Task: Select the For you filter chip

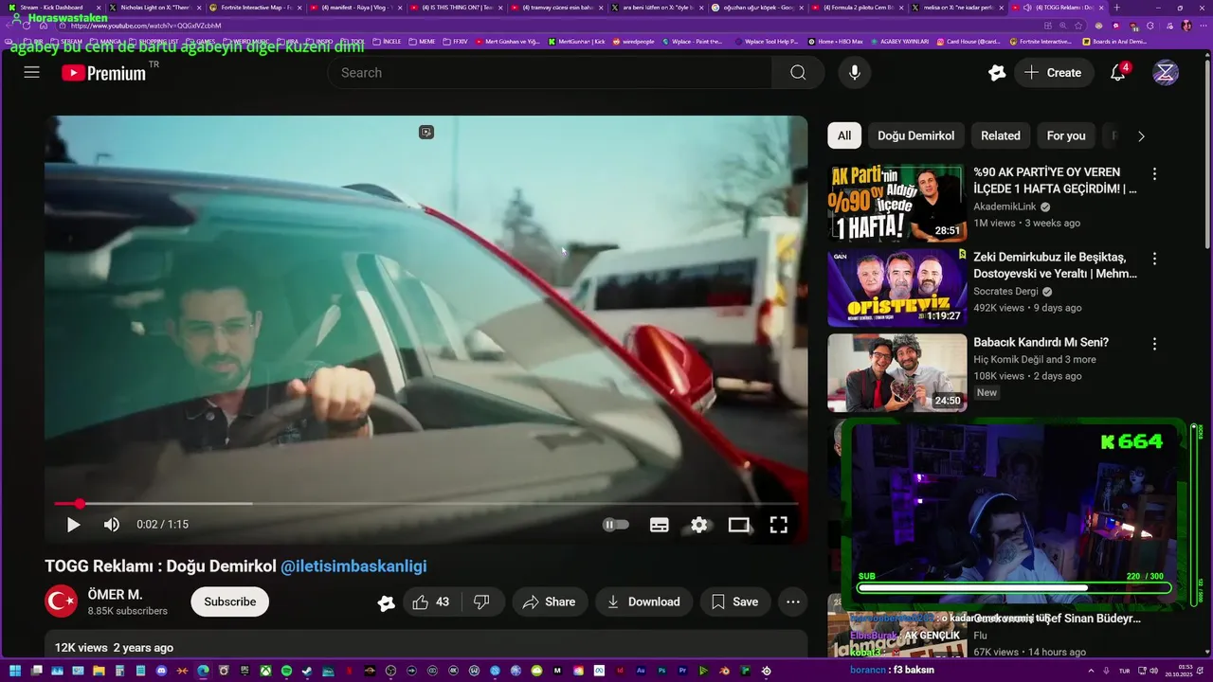Action: (1066, 135)
